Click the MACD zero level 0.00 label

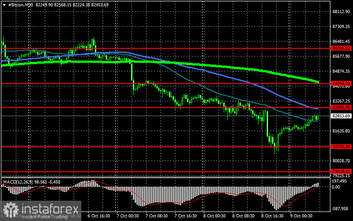[x=336, y=187]
